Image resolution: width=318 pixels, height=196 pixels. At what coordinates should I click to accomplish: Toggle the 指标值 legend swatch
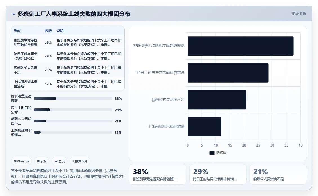(212, 153)
